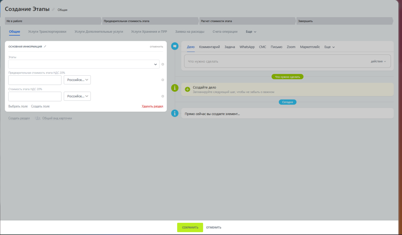Select the WhatsApp activity tab

(247, 47)
